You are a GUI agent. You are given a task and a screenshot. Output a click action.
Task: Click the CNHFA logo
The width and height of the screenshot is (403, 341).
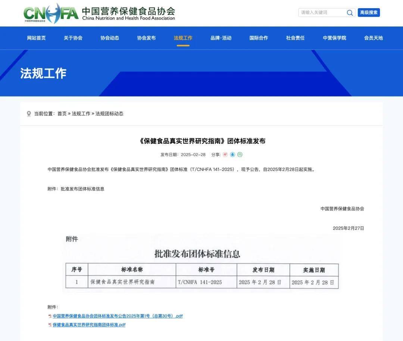[99, 13]
